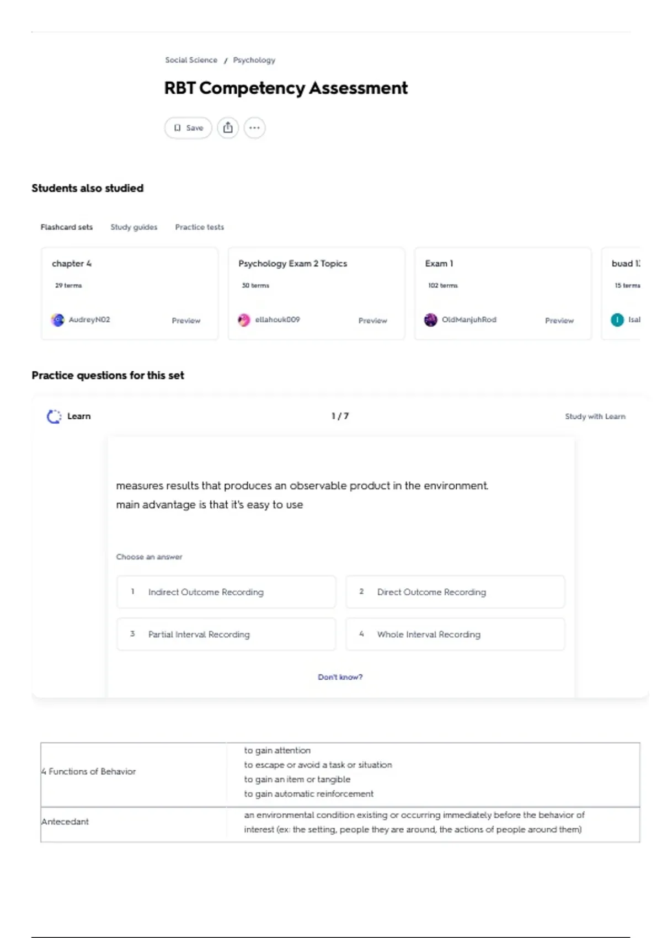The height and width of the screenshot is (938, 662).
Task: Select the Whole Interval Recording answer
Action: point(455,635)
